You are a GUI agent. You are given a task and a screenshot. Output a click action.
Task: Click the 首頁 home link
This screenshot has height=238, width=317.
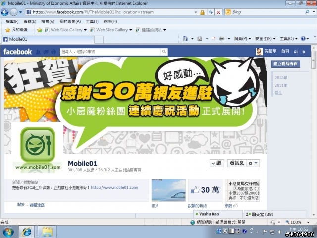(285, 51)
